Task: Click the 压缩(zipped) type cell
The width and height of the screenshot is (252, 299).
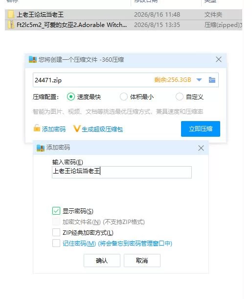Action: (x=223, y=25)
